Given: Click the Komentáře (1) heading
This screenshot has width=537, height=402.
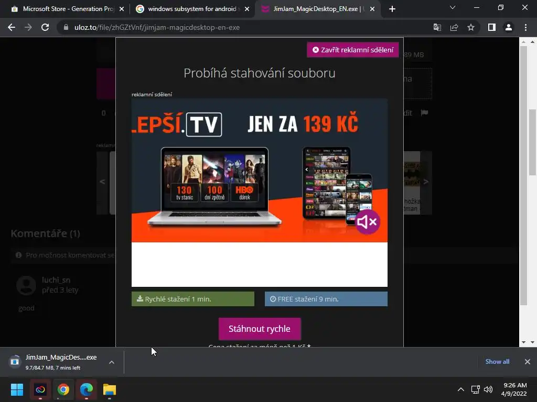Looking at the screenshot, I should click(x=45, y=233).
